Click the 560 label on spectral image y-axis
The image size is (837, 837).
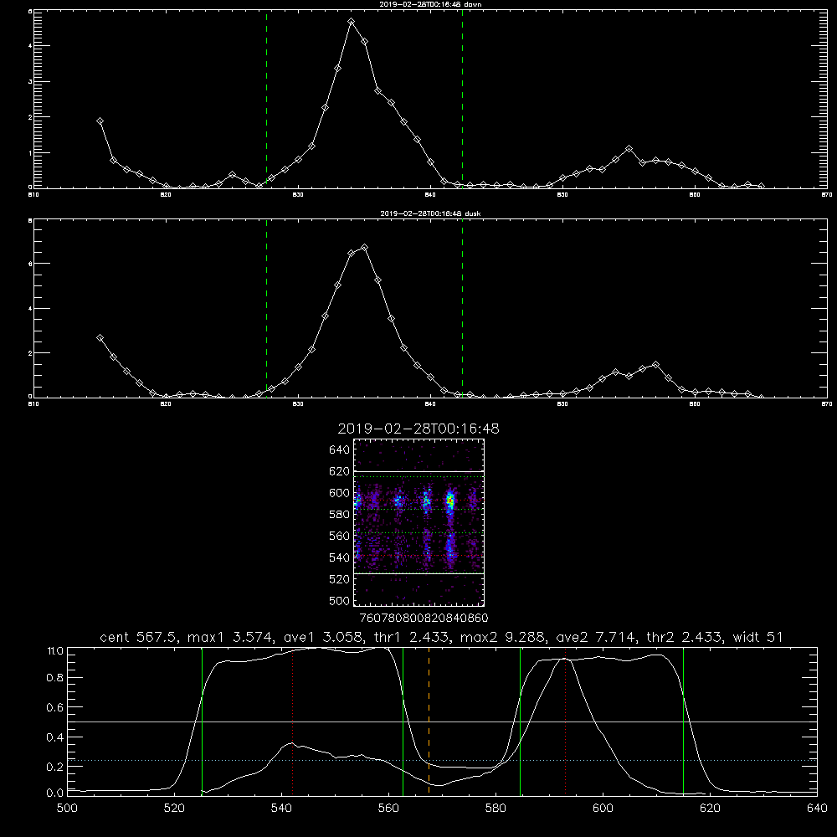(x=340, y=536)
